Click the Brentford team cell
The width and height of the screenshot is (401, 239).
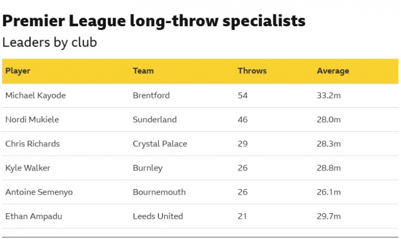point(151,95)
